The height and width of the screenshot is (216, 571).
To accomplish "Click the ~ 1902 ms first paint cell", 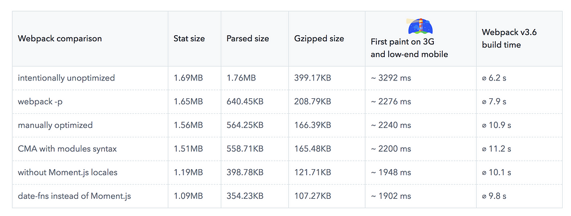I will (391, 196).
